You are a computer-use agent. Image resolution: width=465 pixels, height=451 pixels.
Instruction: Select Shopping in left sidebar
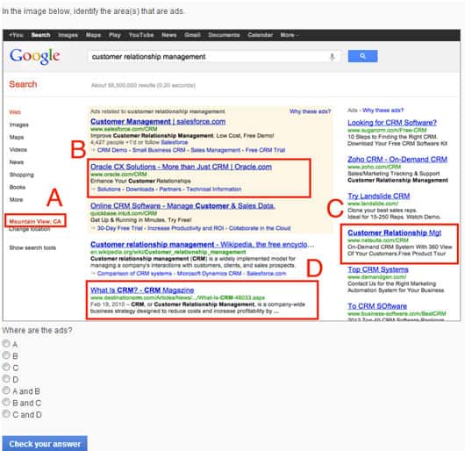21,175
